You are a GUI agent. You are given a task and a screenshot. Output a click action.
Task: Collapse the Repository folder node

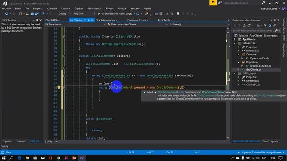[x=239, y=62]
